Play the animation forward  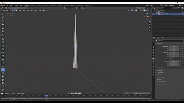point(77,94)
